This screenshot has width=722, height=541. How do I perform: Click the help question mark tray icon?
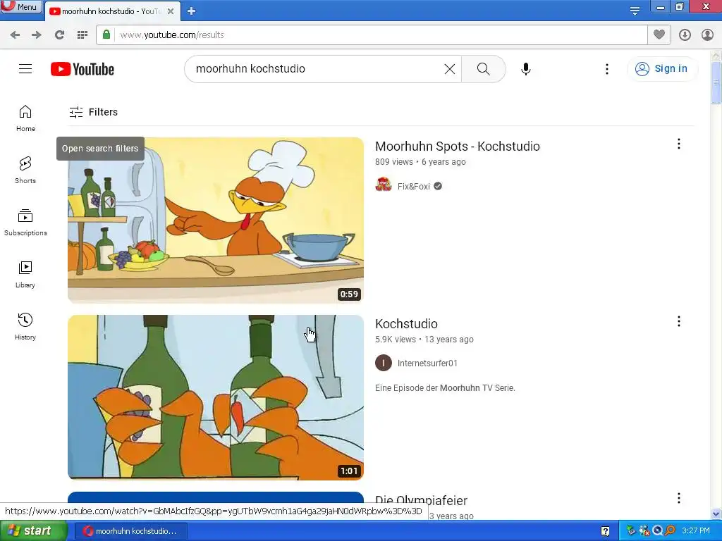click(605, 531)
